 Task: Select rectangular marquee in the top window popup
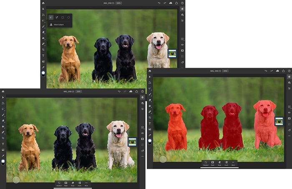[x=63, y=18]
